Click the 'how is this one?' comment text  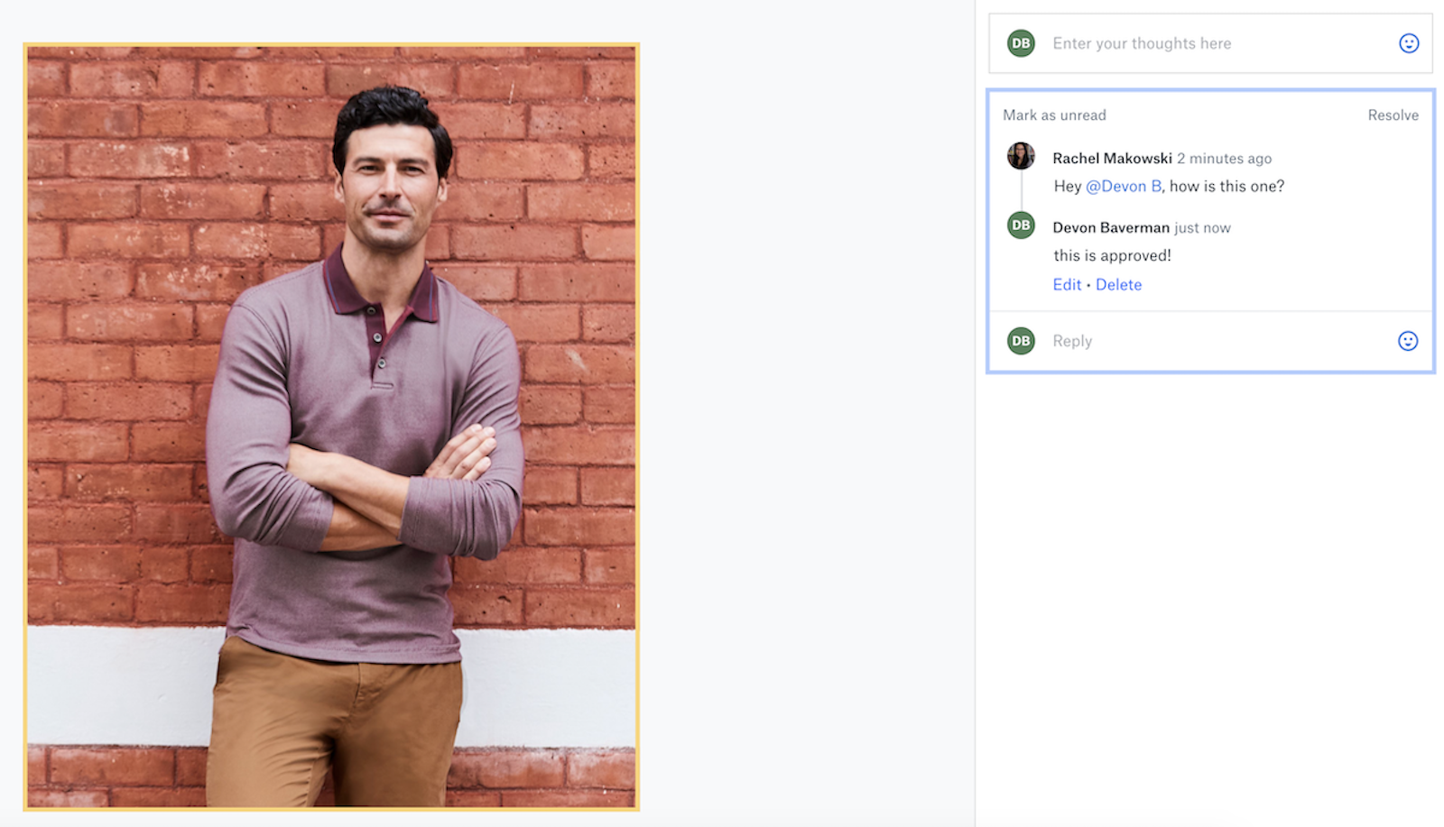[1226, 187]
